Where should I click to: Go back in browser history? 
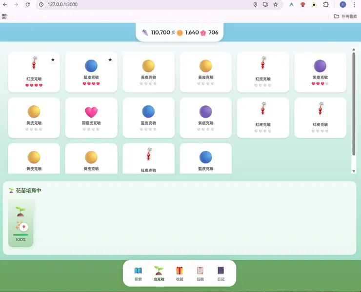(5, 4)
